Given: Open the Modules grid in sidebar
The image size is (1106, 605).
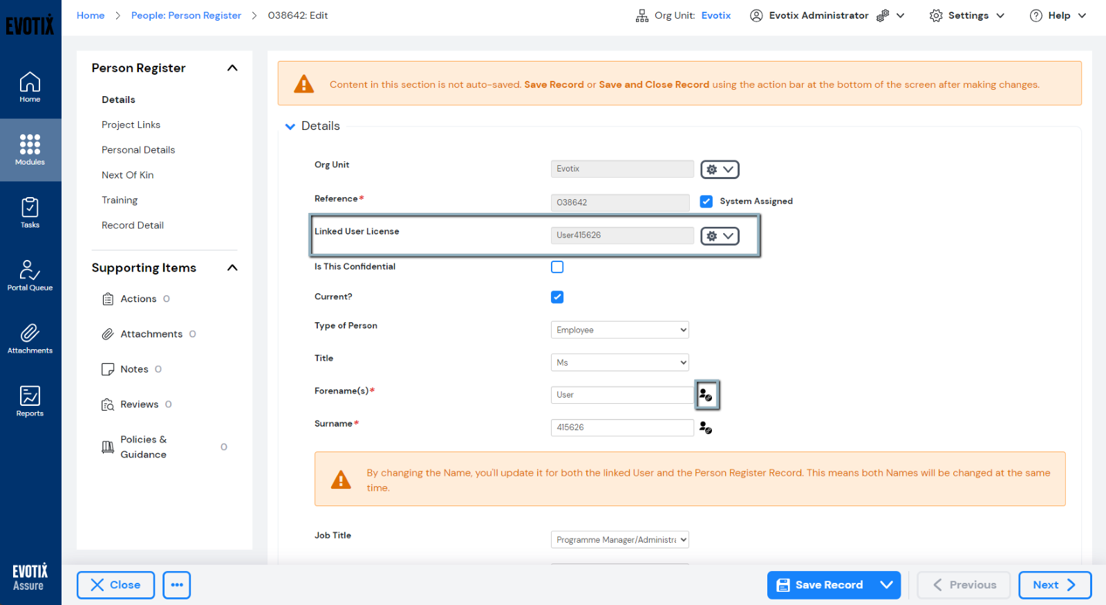Looking at the screenshot, I should click(30, 150).
